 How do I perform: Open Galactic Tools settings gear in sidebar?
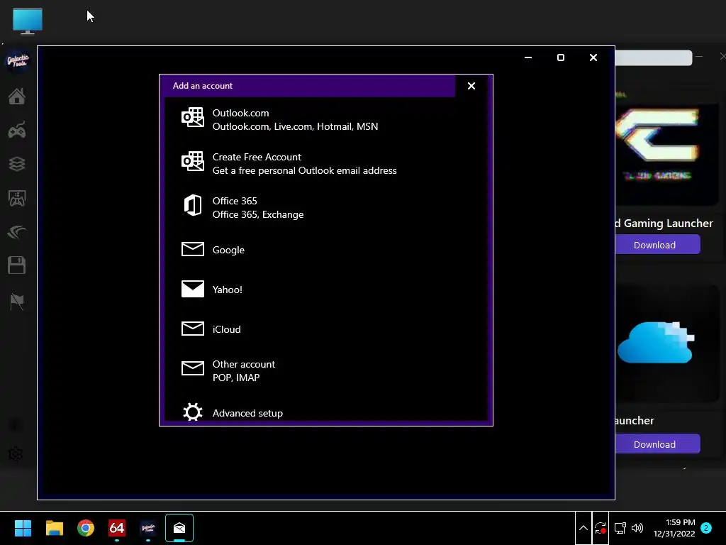(x=16, y=453)
